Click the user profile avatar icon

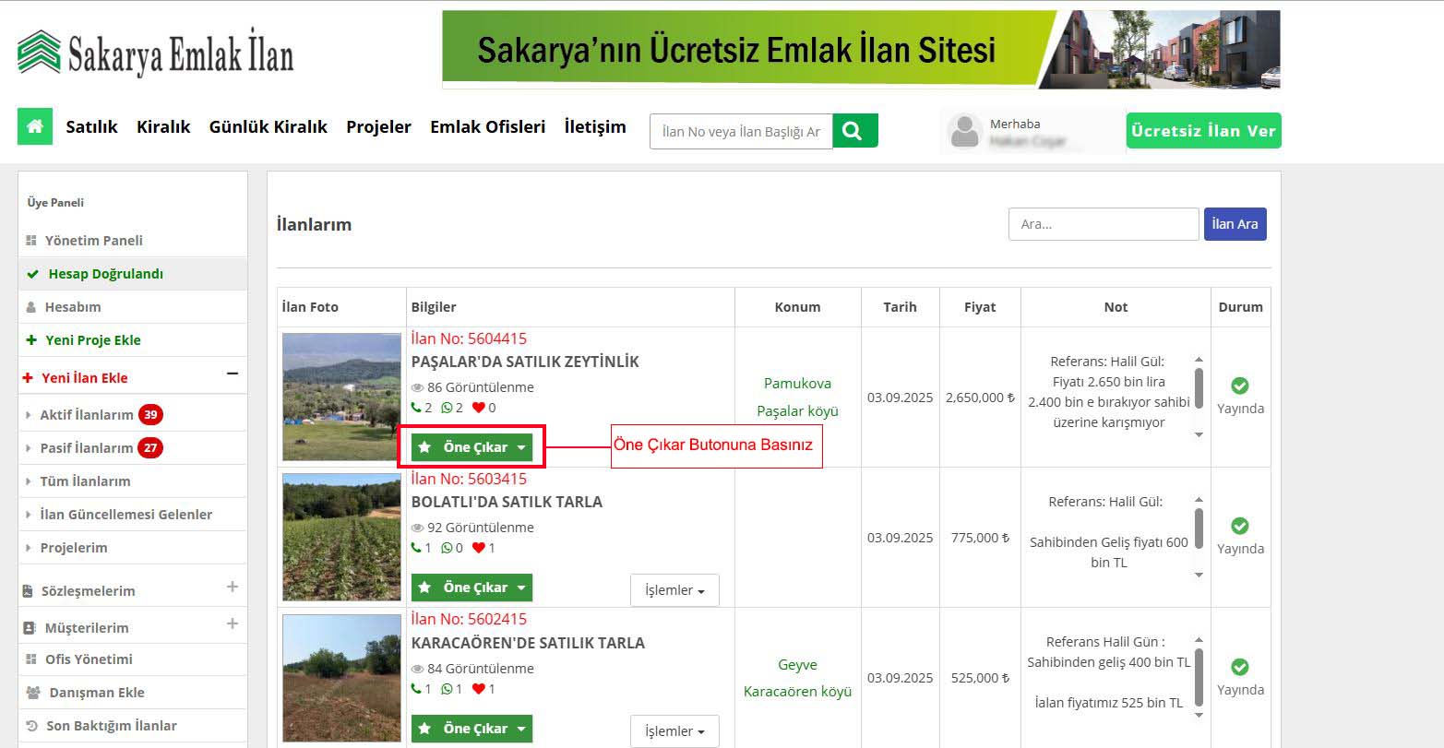coord(964,132)
